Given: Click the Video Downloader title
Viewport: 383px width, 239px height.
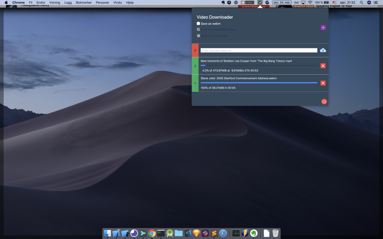Looking at the screenshot, I should coord(215,17).
